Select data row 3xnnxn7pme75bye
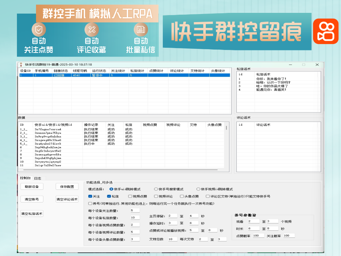 121,133
